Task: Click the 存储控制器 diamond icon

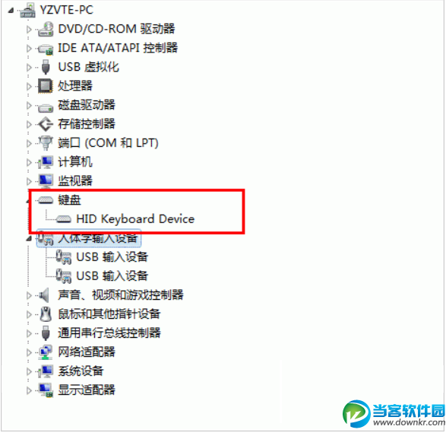Action: click(x=46, y=124)
